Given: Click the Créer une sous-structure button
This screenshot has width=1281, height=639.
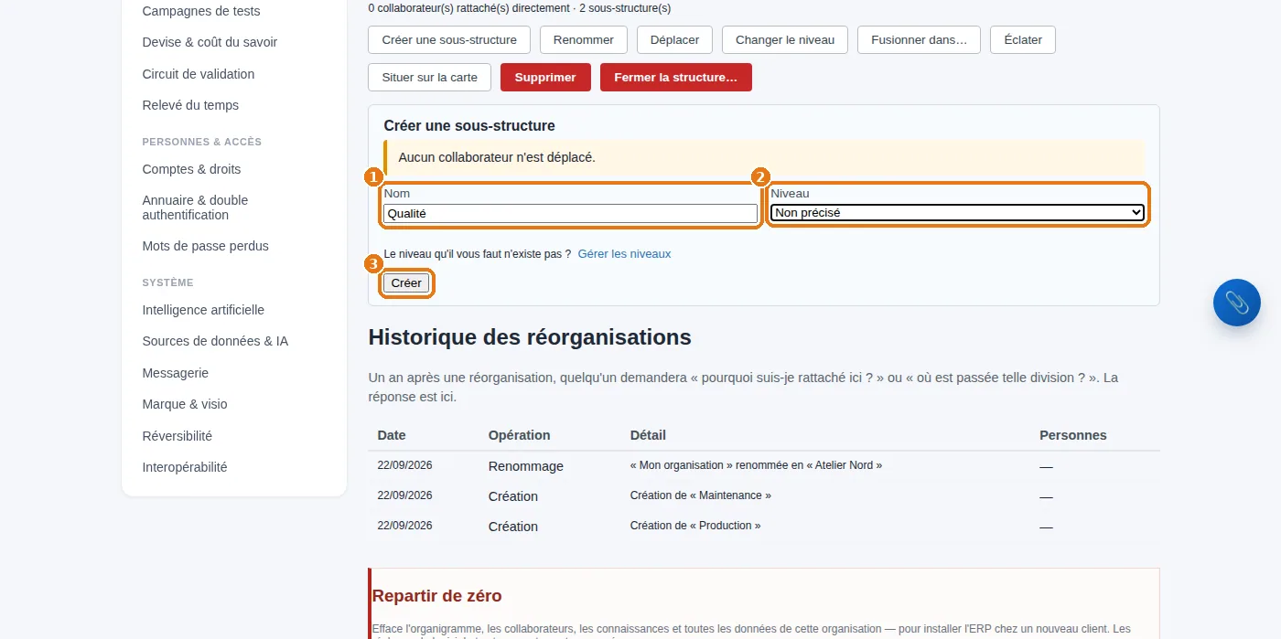Looking at the screenshot, I should [449, 40].
